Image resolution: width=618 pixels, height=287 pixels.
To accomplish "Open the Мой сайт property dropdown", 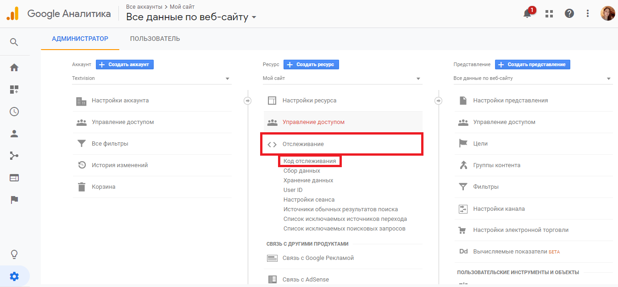I will [342, 79].
